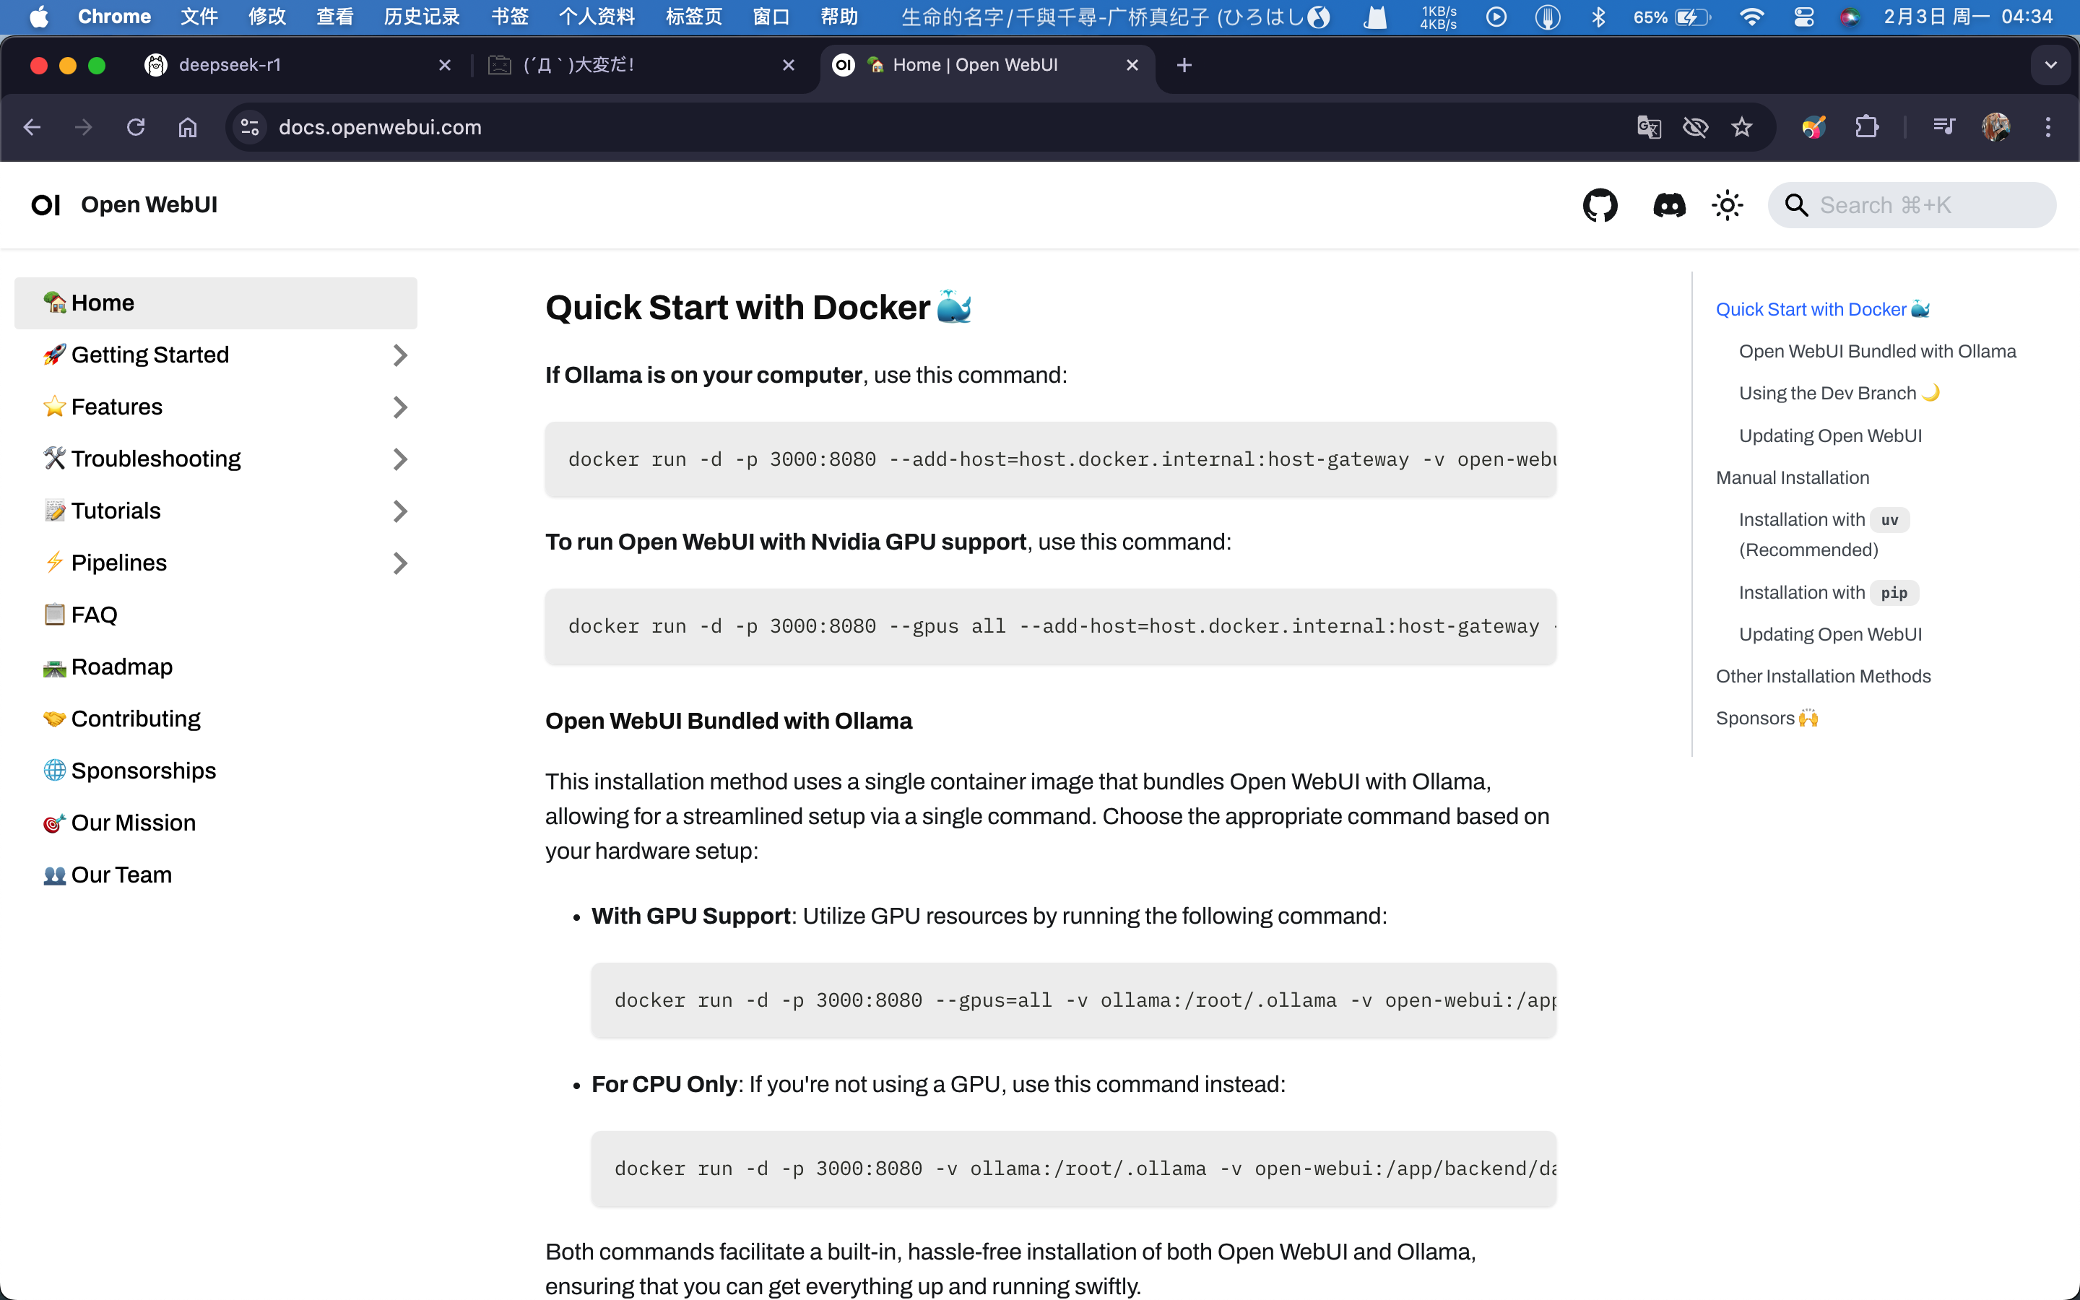The height and width of the screenshot is (1300, 2080).
Task: Open the FAQ page from sidebar
Action: pyautogui.click(x=94, y=615)
